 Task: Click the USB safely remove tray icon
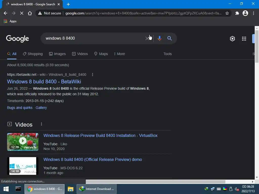coord(231,189)
